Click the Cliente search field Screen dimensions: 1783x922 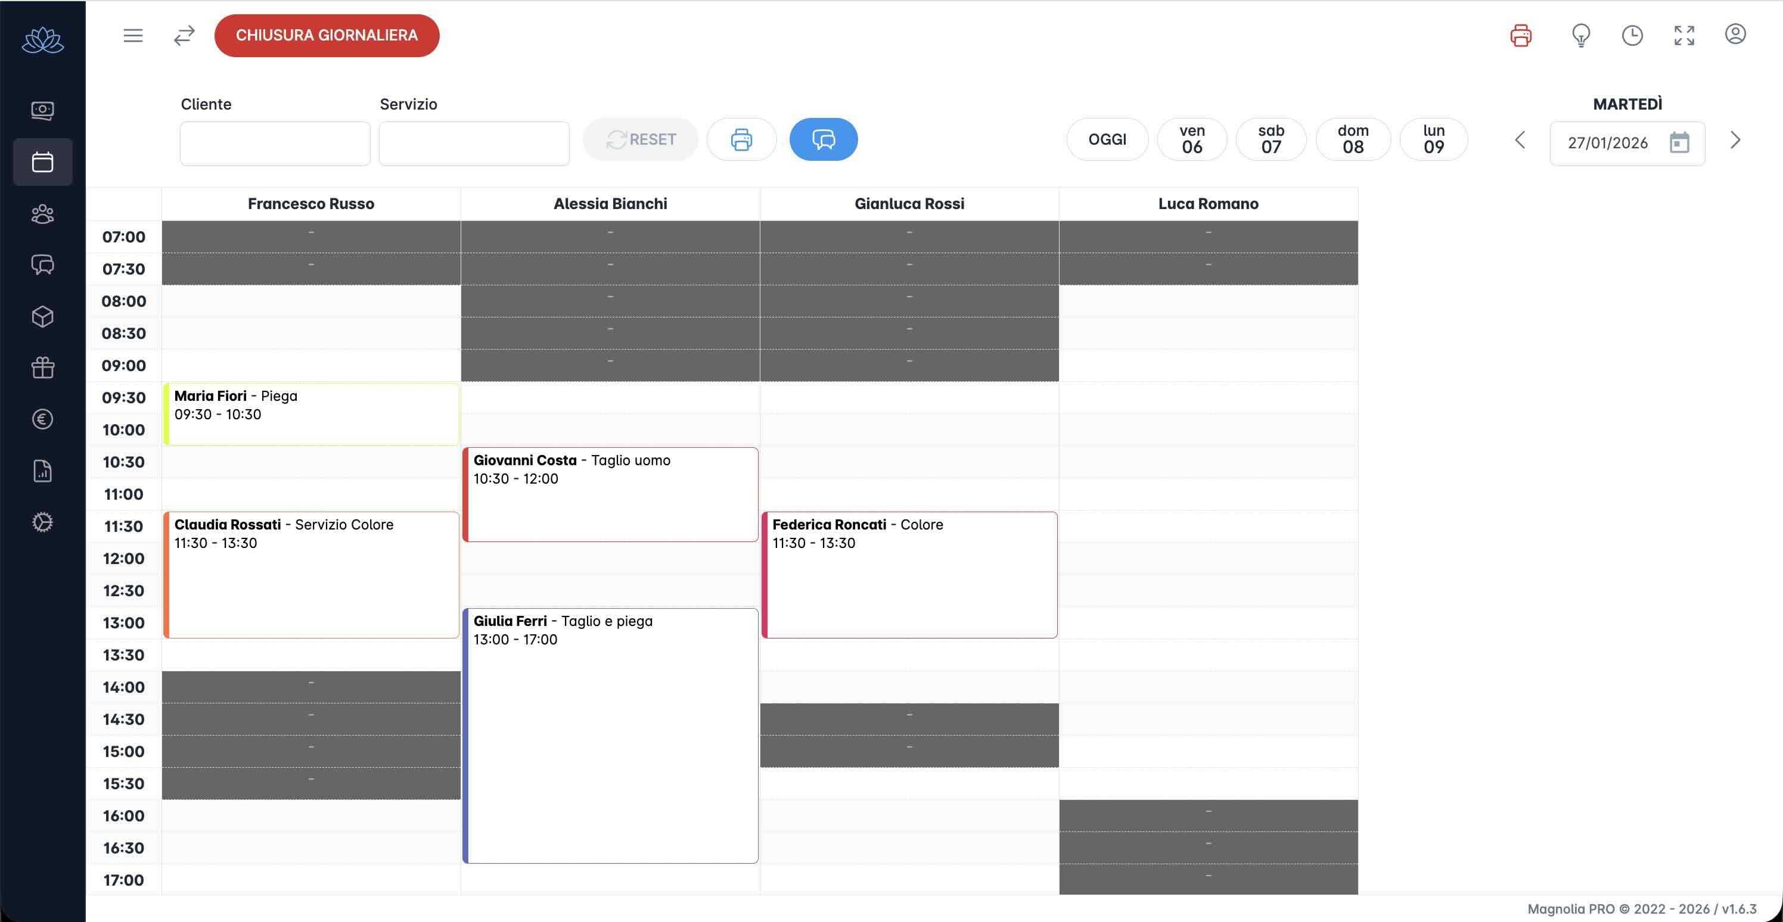point(275,143)
